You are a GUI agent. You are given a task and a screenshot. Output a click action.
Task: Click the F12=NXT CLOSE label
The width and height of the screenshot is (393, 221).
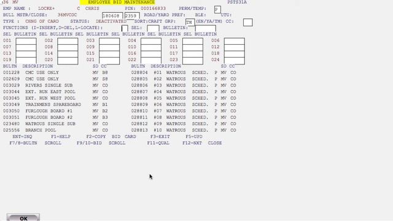[202, 143]
